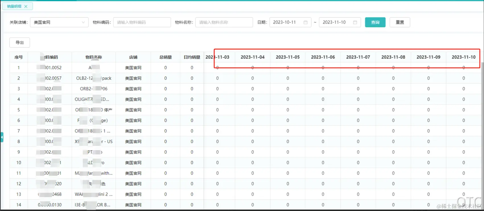Viewport: 484px width, 211px height.
Task: Click material name ending in "with..."
Action: (x=94, y=173)
